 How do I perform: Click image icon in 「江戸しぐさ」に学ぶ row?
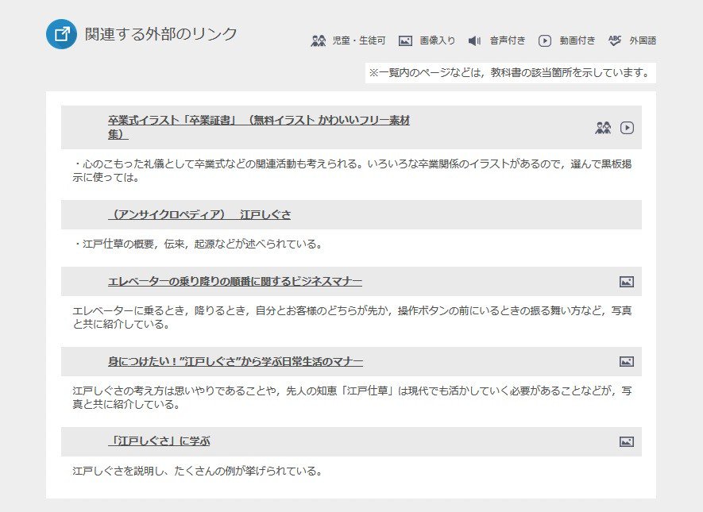pos(626,441)
